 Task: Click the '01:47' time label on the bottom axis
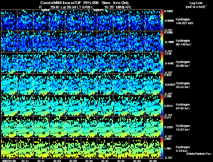pos(121,161)
